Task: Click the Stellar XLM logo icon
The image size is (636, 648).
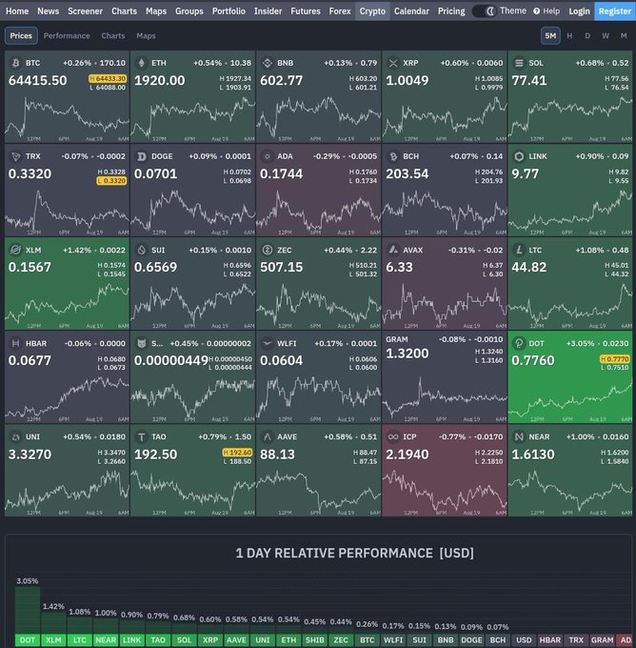Action: tap(15, 250)
